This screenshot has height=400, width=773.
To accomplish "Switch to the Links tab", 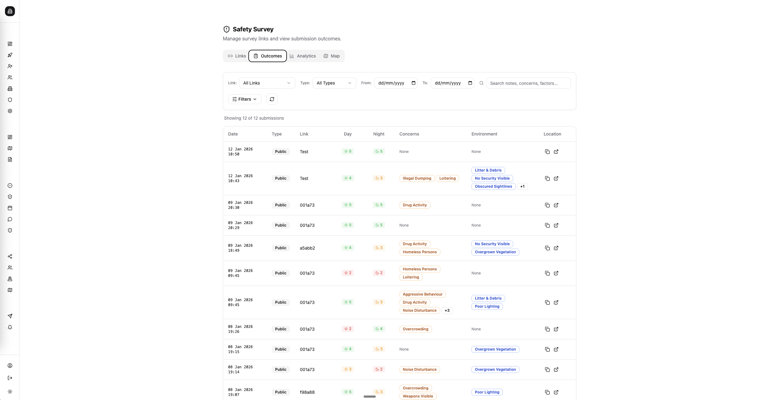I will point(237,56).
